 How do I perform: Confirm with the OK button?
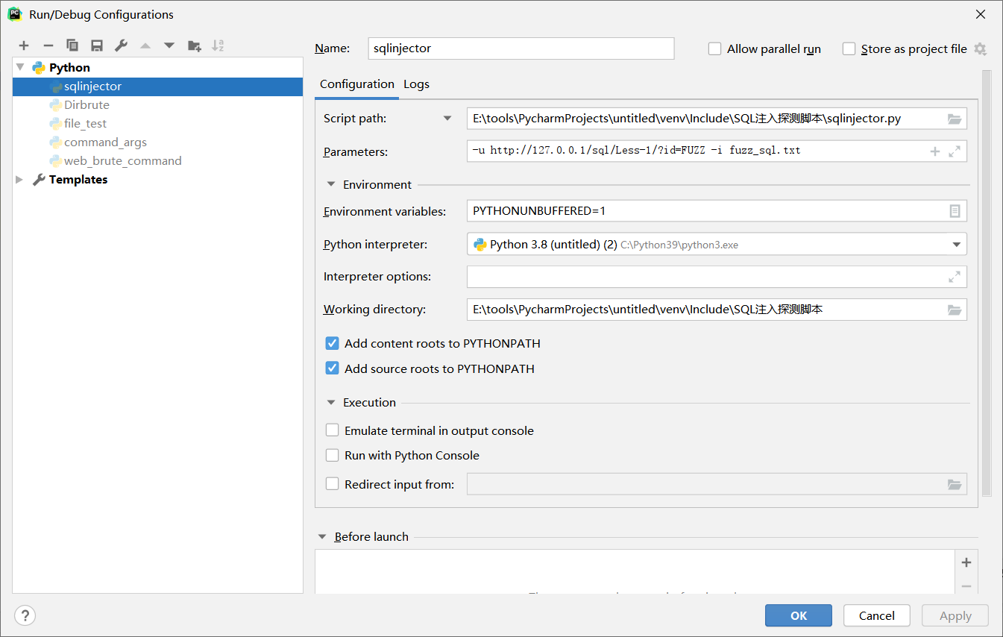point(799,615)
